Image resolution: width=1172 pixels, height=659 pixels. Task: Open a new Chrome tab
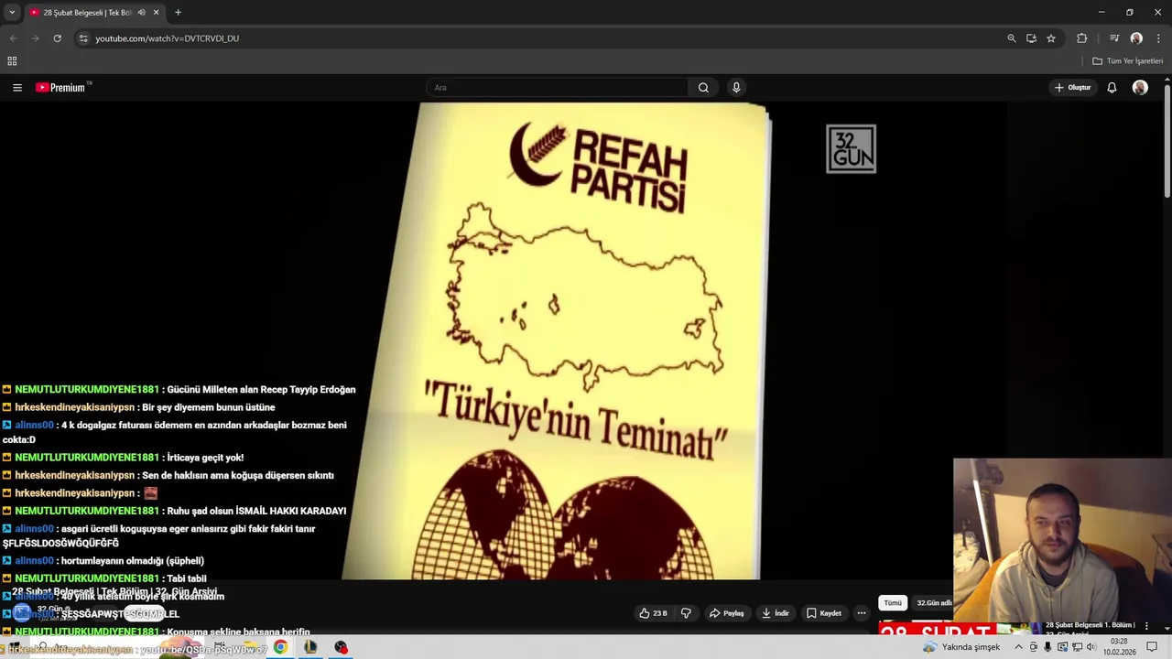pyautogui.click(x=178, y=13)
